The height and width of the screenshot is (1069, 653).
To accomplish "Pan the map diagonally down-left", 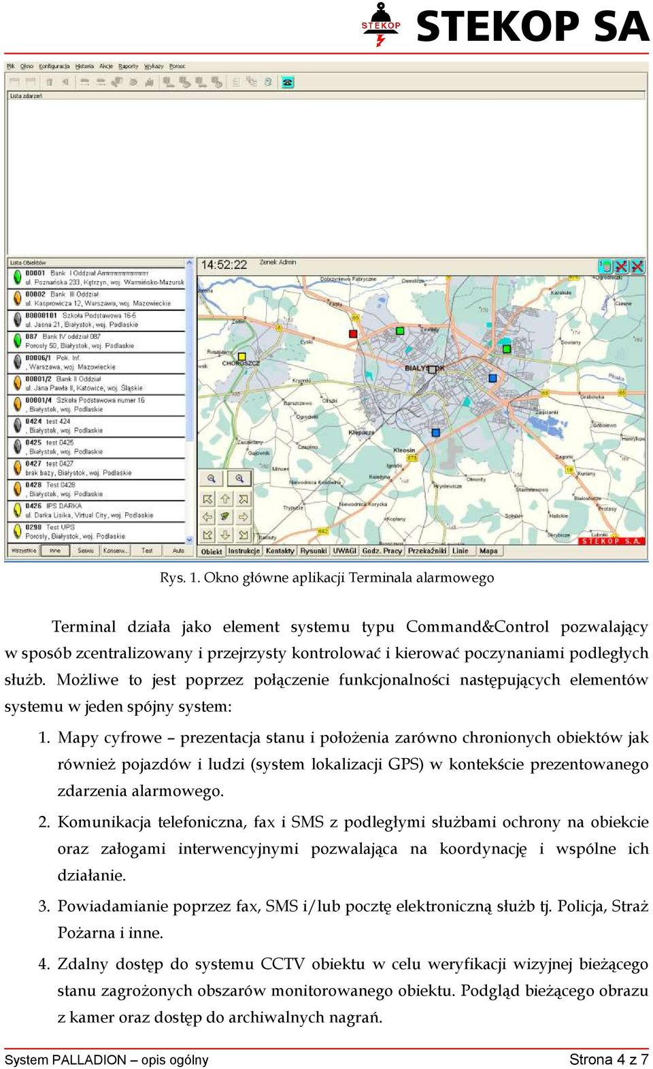I will click(x=208, y=535).
